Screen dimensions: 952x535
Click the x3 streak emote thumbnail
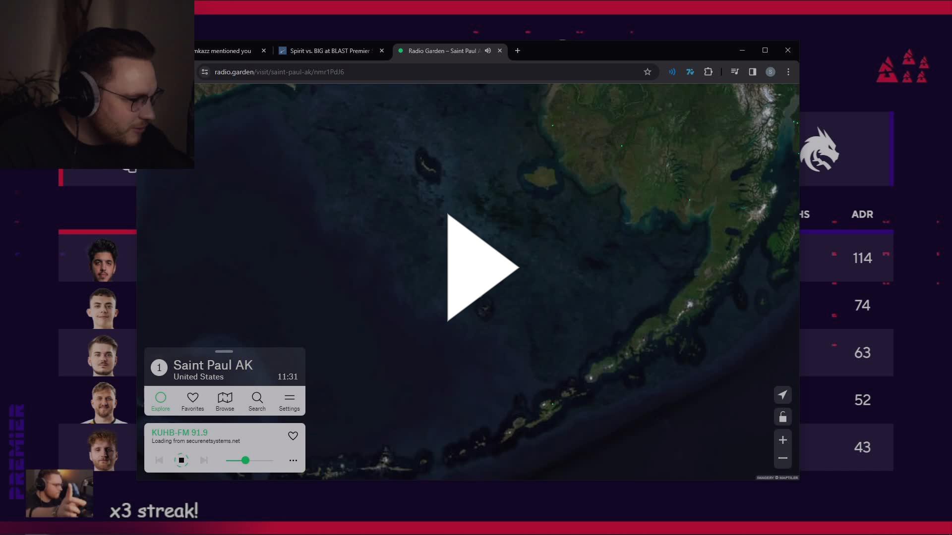[59, 493]
